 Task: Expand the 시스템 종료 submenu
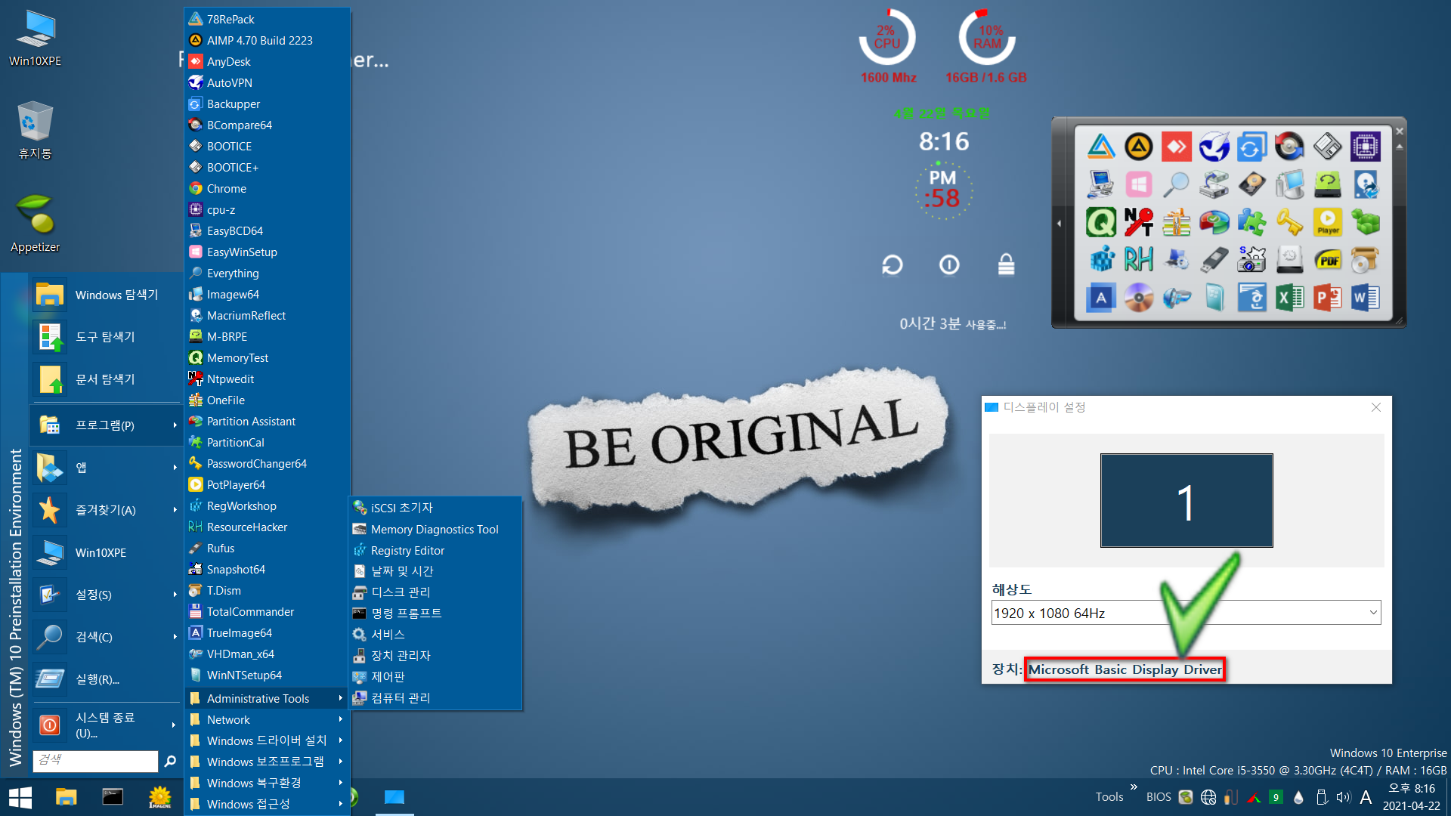point(107,725)
